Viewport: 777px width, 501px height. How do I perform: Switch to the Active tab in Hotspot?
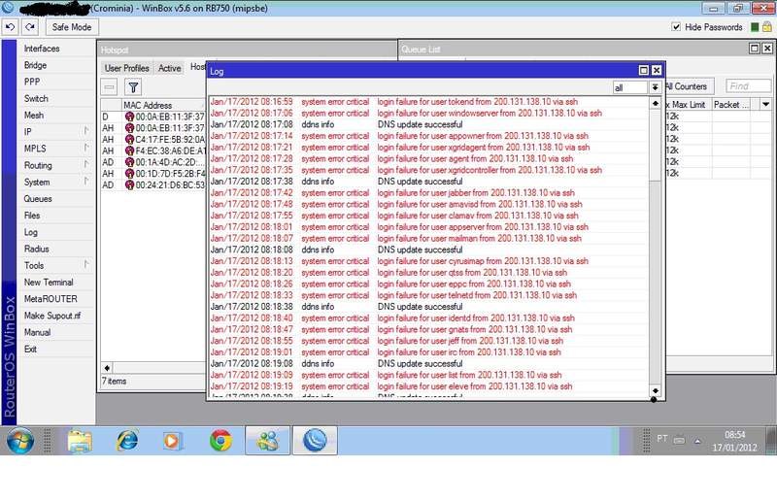[169, 68]
